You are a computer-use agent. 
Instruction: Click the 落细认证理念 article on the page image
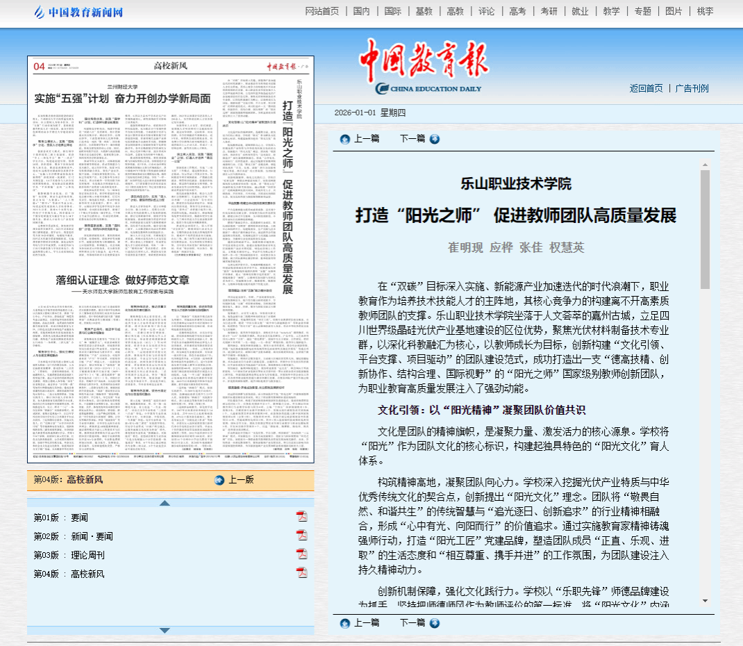coord(113,281)
